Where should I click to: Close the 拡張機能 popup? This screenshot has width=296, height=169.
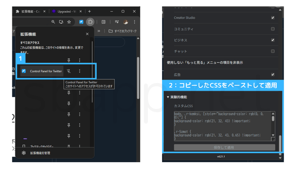point(87,34)
